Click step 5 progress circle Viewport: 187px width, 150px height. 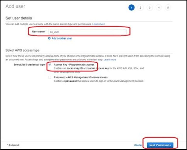168,8
